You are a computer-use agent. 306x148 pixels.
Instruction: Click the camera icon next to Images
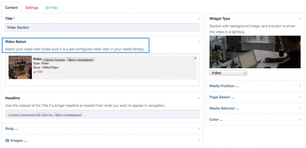coord(7,141)
